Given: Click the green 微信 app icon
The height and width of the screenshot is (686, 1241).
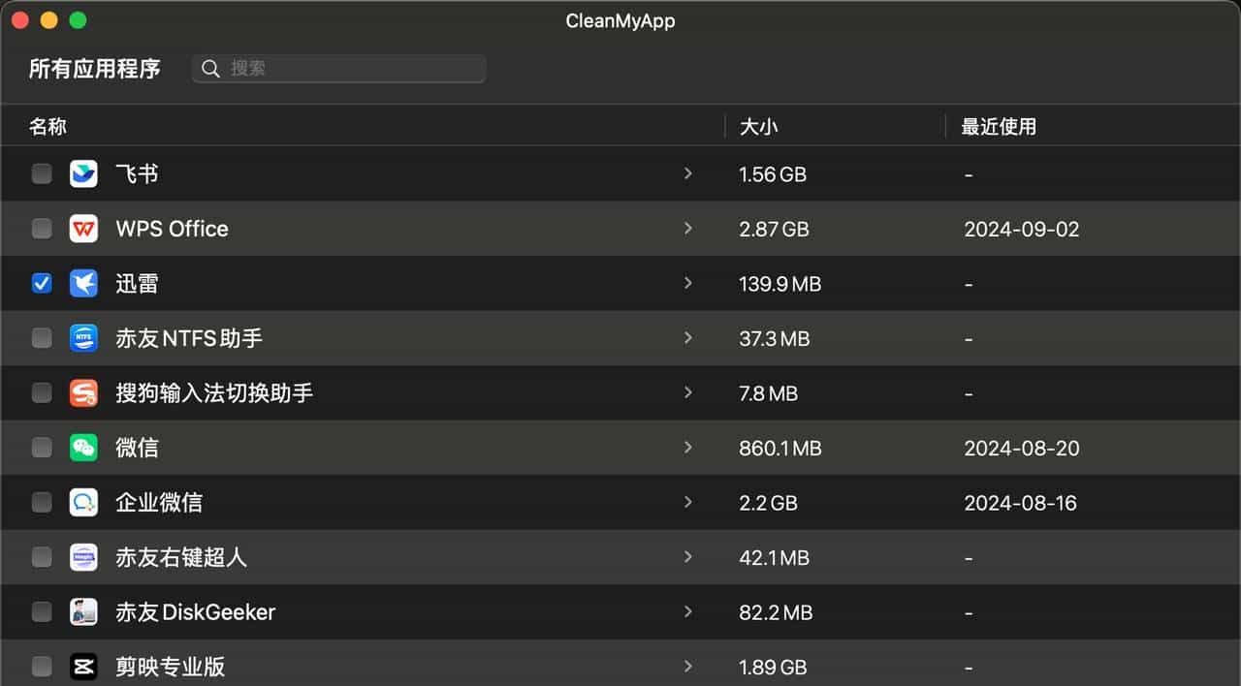Looking at the screenshot, I should point(83,448).
